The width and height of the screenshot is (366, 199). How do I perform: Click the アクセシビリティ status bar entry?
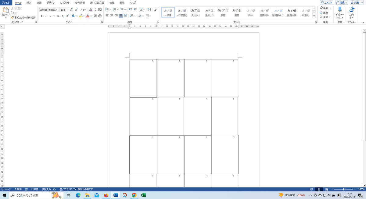[x=76, y=189]
